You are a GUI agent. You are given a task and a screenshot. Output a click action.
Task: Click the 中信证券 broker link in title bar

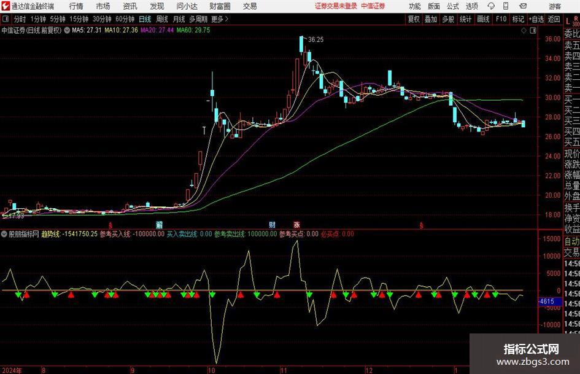373,6
